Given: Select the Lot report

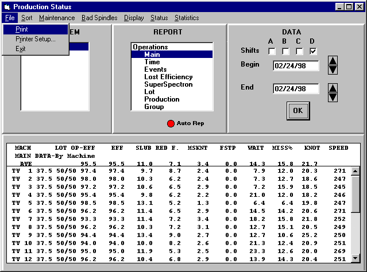Looking at the screenshot, I should coord(172,92).
